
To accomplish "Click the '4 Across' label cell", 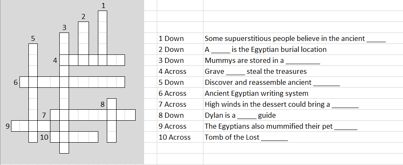I will click(x=180, y=71).
